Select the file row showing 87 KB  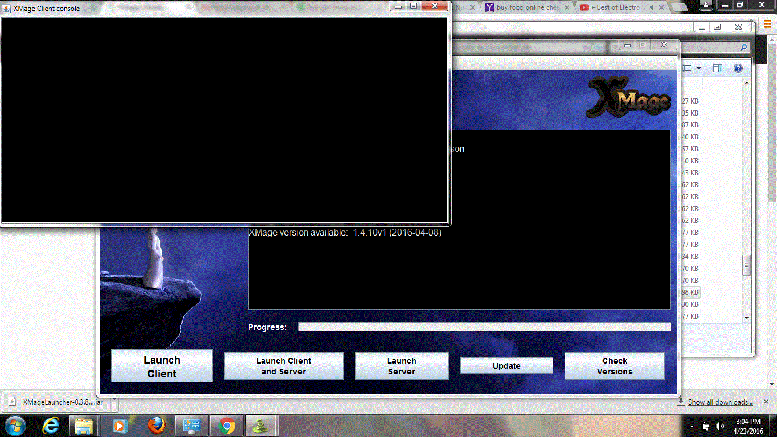(x=690, y=125)
